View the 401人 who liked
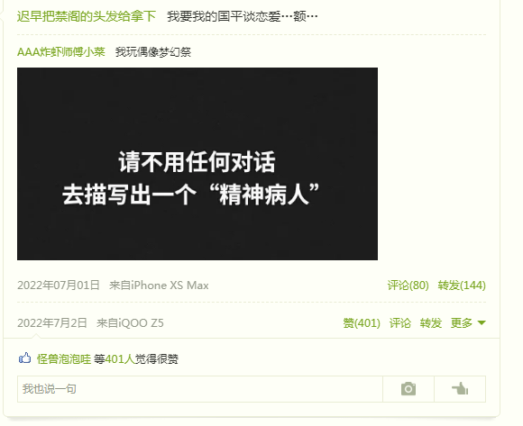The width and height of the screenshot is (523, 426). [120, 358]
